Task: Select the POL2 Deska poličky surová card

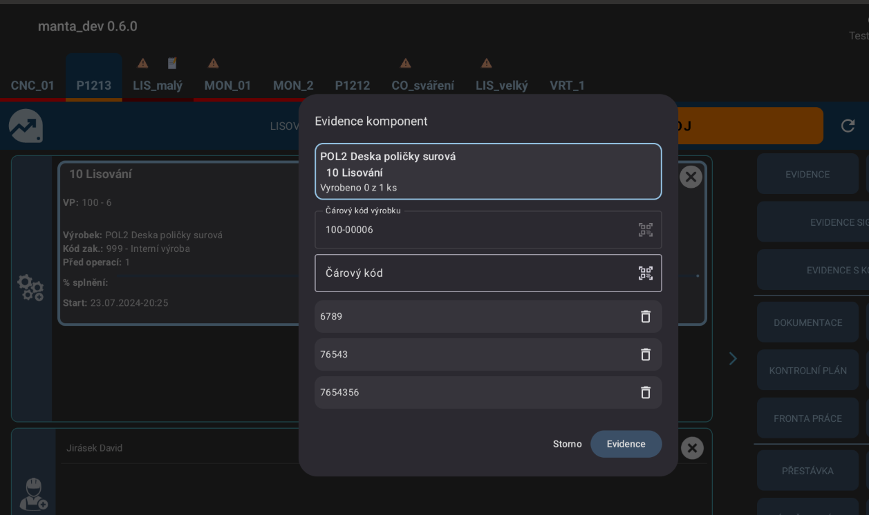Action: 488,171
